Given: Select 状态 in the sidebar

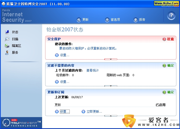Looking at the screenshot, I should [15, 32].
